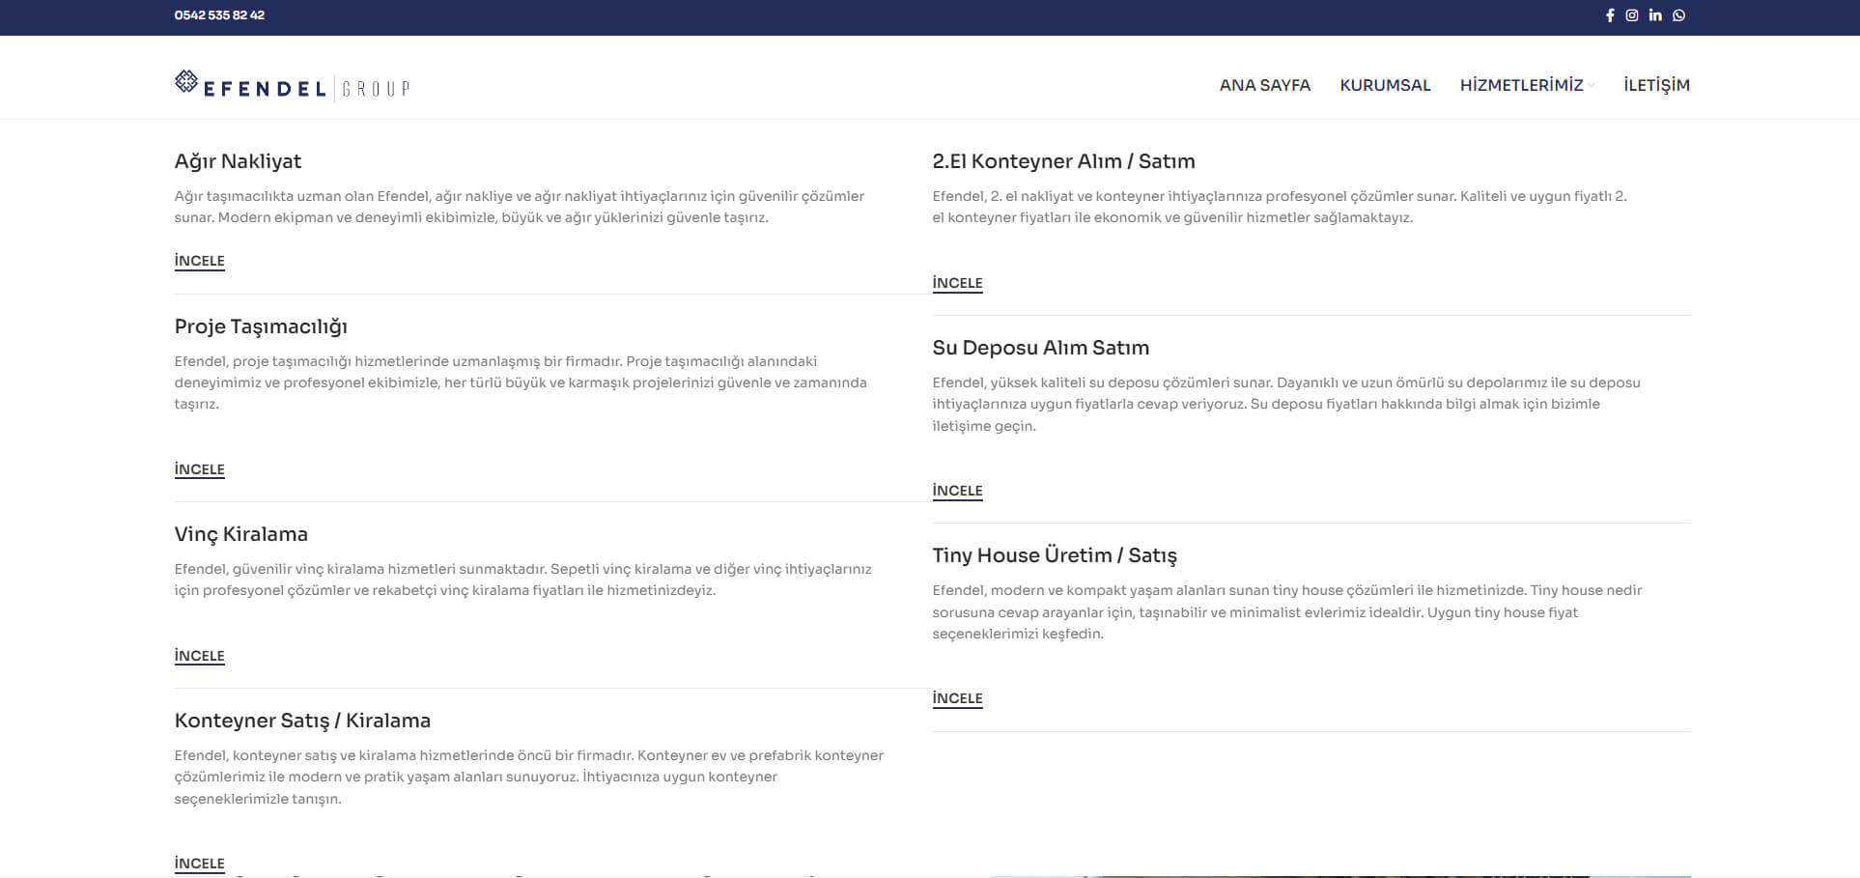This screenshot has width=1860, height=878.
Task: Click İNCELE under Konteyner Satış / Kiralama
Action: pyautogui.click(x=199, y=864)
